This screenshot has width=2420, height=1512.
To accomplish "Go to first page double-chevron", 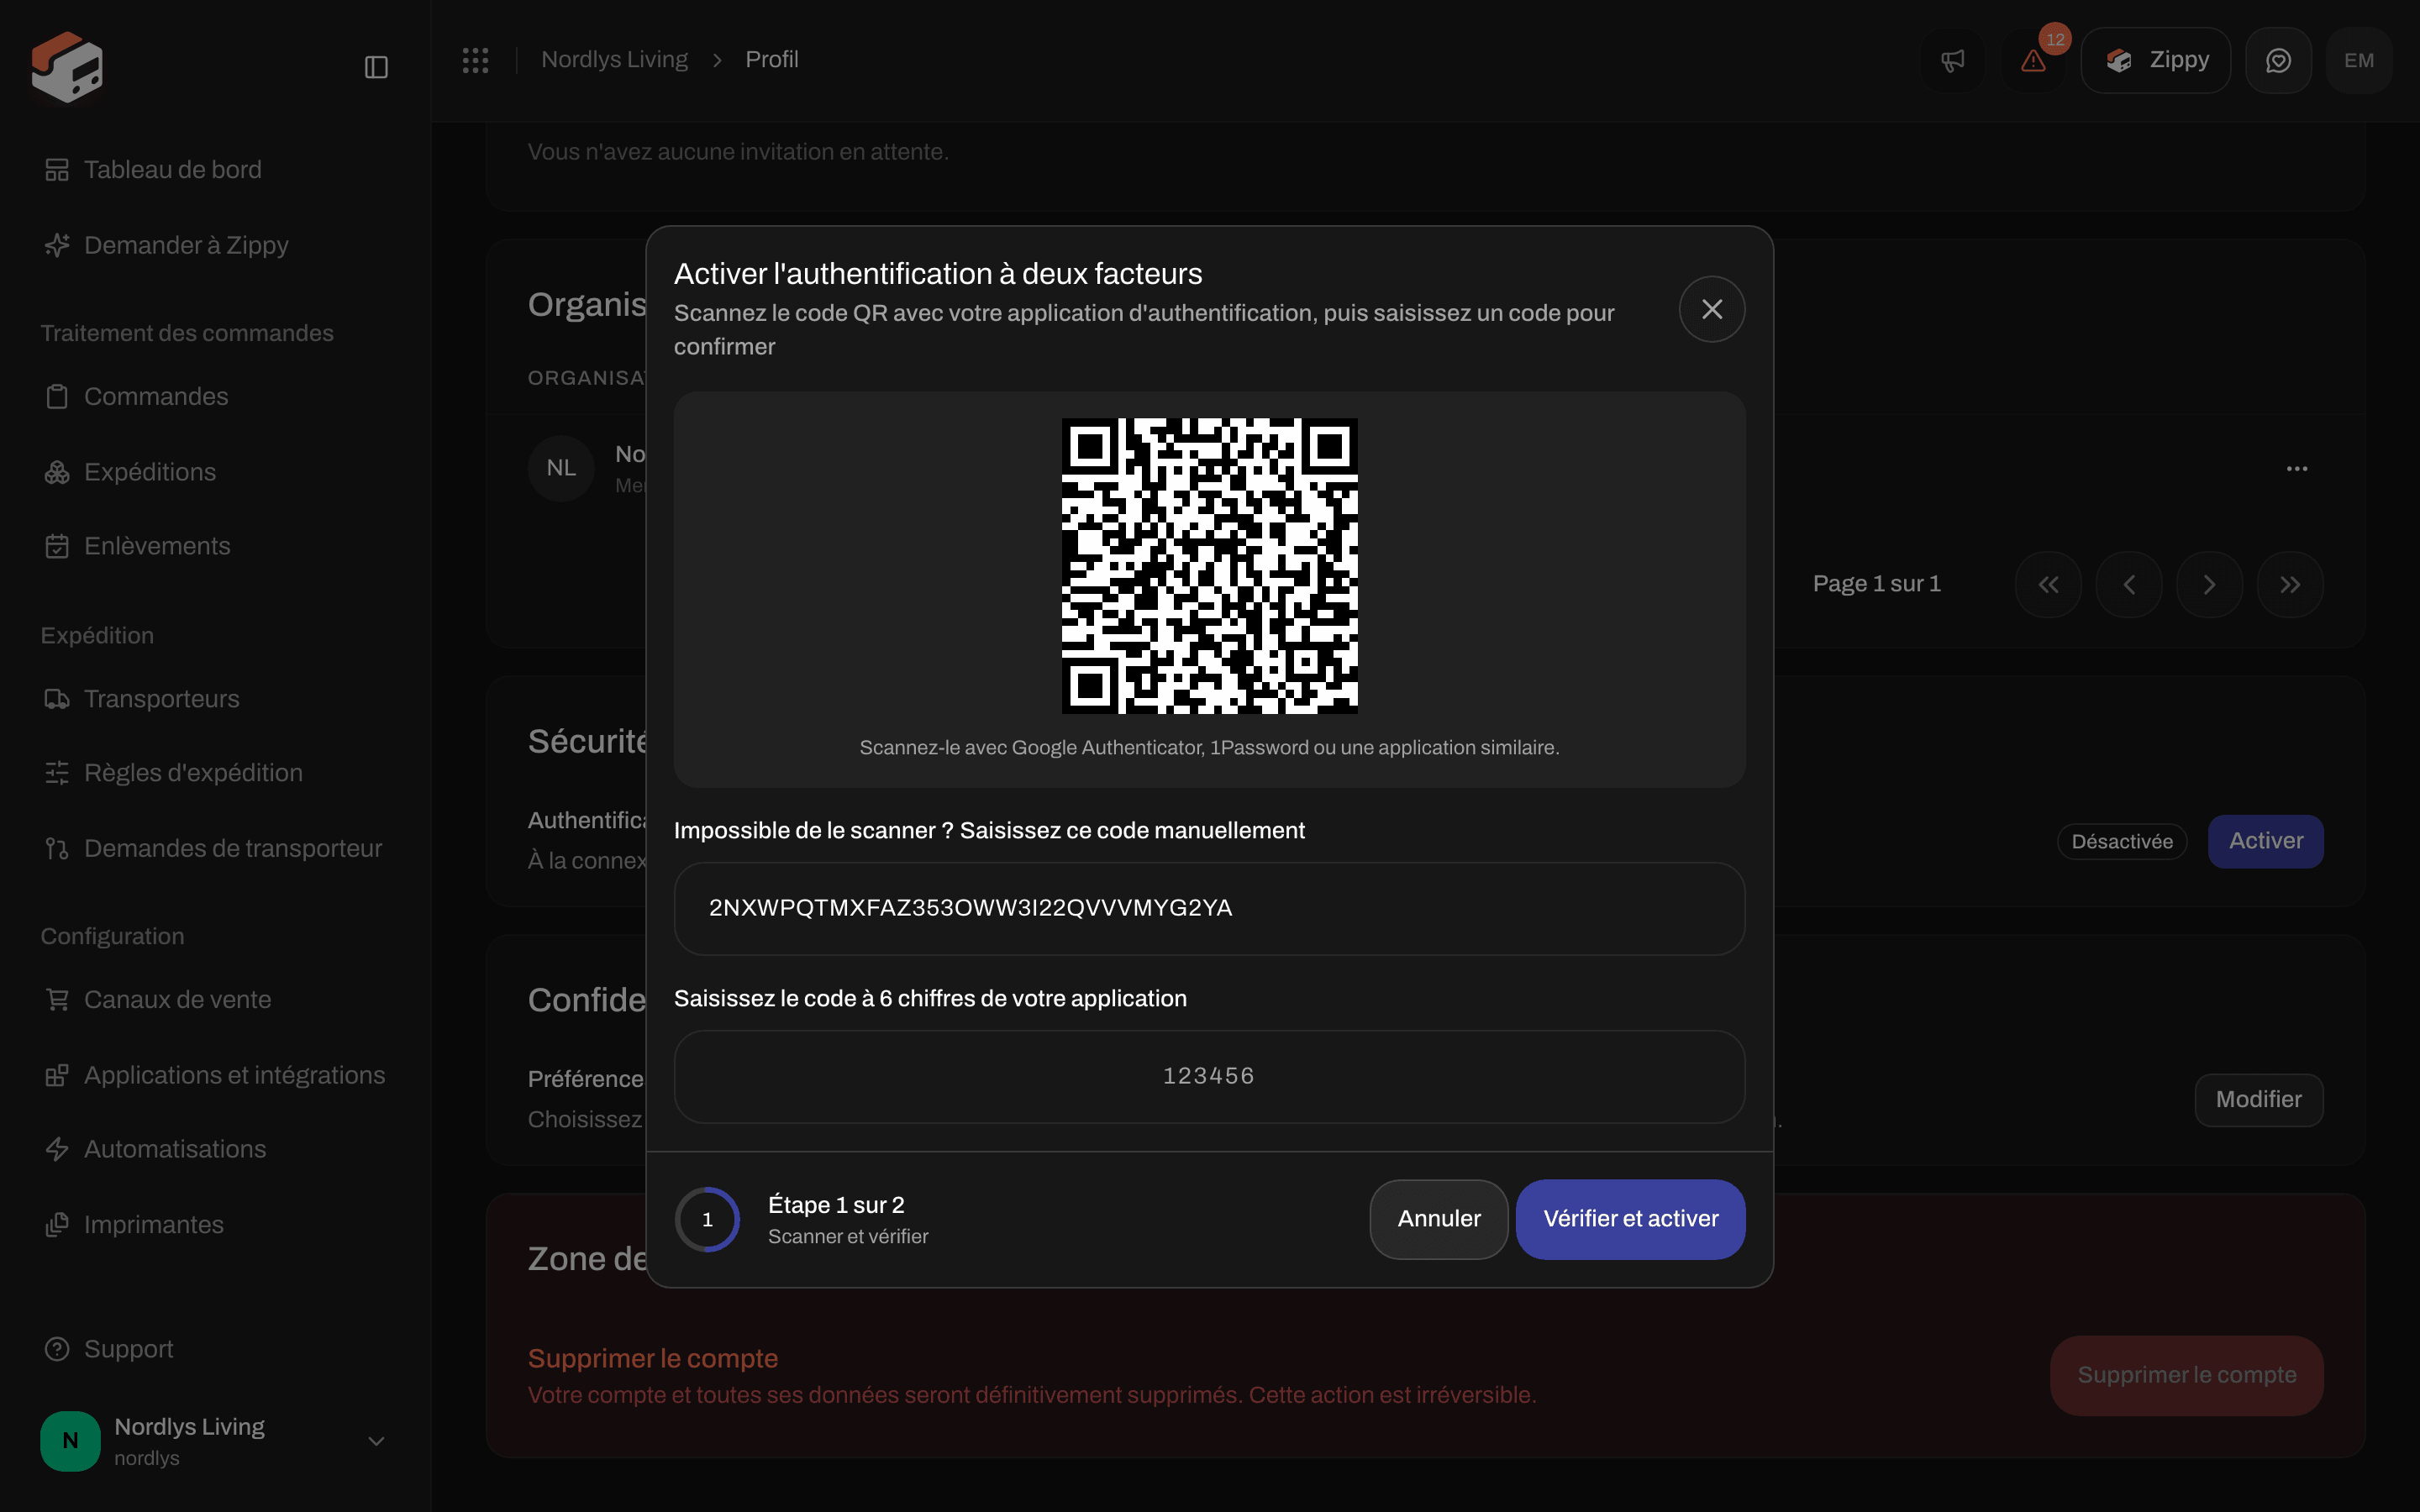I will point(2048,584).
